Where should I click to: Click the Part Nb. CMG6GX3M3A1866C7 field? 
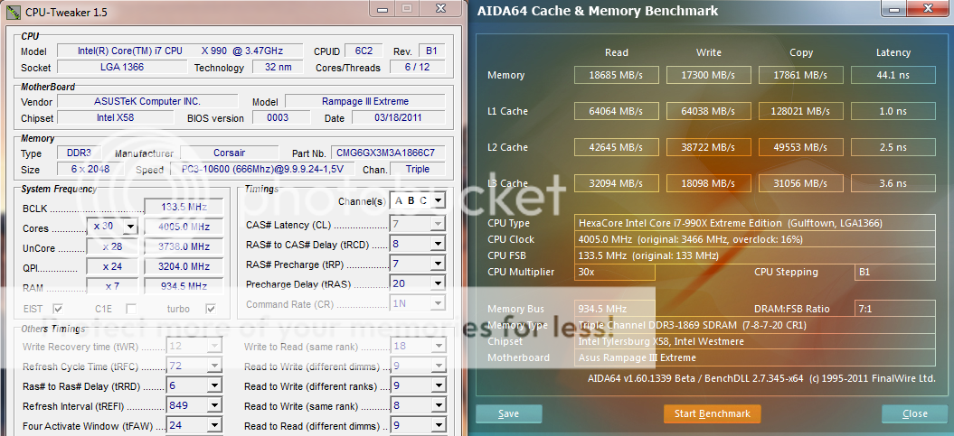(x=388, y=153)
